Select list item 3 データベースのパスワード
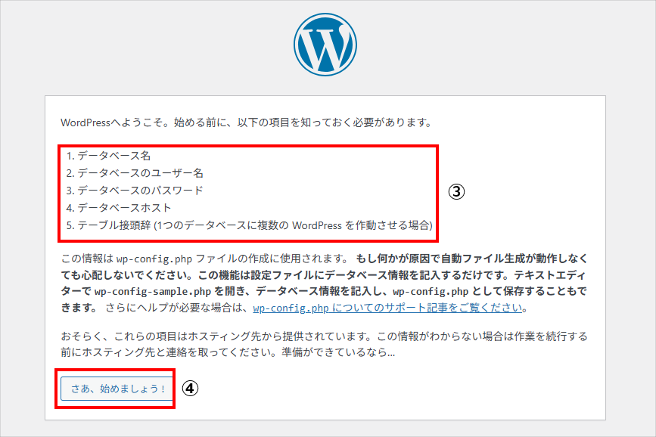Viewport: 656px width, 437px height. tap(134, 191)
